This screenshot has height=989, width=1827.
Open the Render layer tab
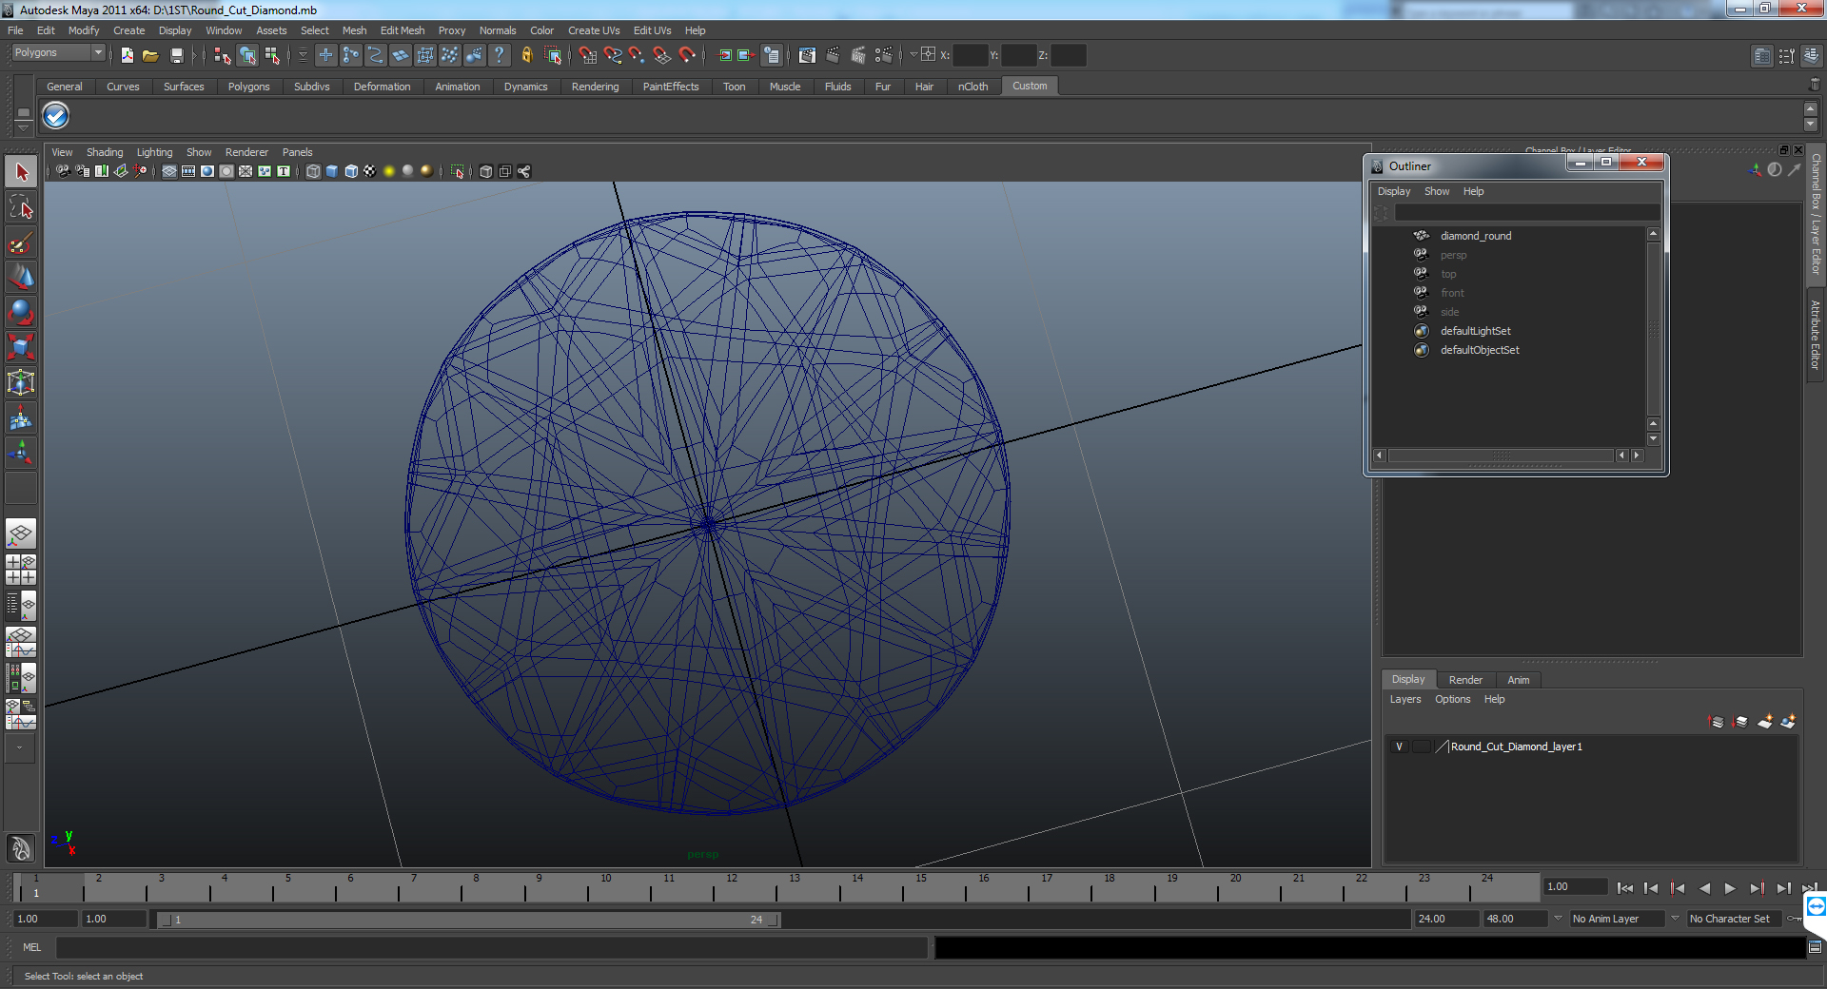tap(1465, 680)
